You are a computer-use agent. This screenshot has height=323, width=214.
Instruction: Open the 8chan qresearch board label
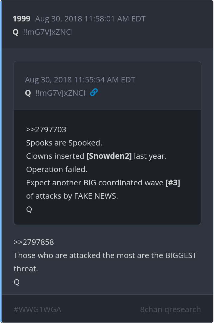[170, 309]
